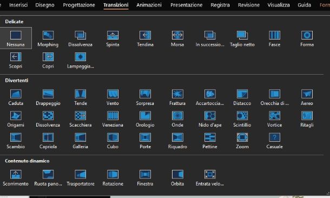Select the Vento transition

pos(113,97)
